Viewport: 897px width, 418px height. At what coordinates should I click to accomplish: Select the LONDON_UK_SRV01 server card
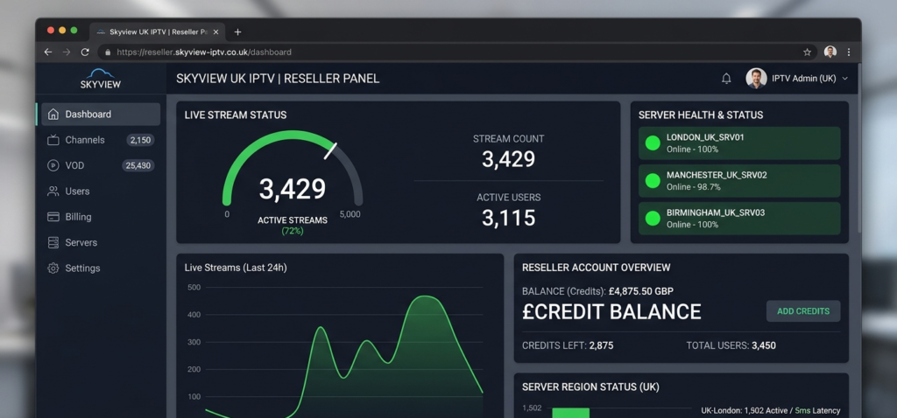[739, 143]
